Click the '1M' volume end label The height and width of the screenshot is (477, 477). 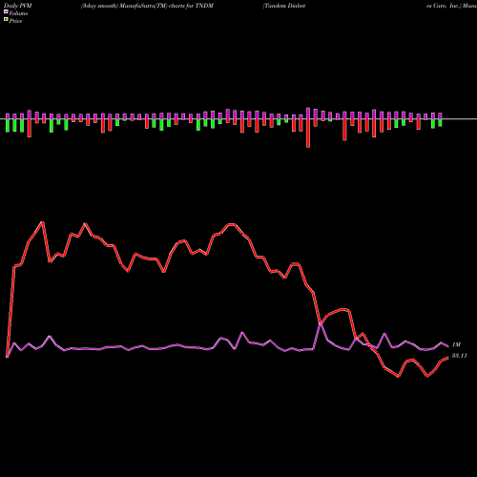tap(456, 344)
